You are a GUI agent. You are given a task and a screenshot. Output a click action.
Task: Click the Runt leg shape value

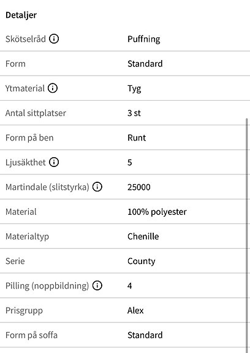tap(137, 138)
